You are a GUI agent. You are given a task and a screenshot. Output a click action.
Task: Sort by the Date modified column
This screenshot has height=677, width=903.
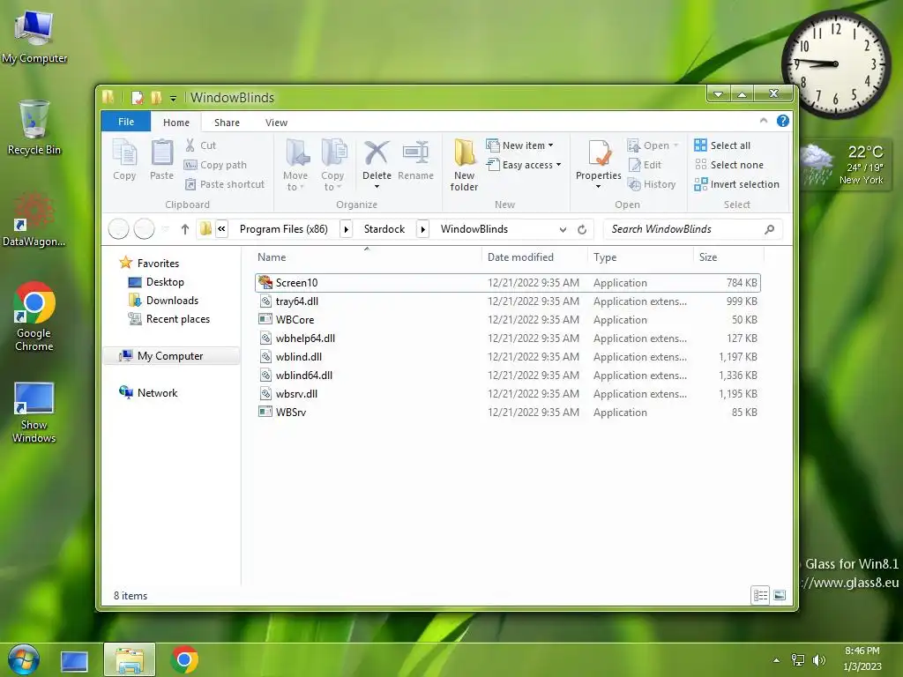534,257
